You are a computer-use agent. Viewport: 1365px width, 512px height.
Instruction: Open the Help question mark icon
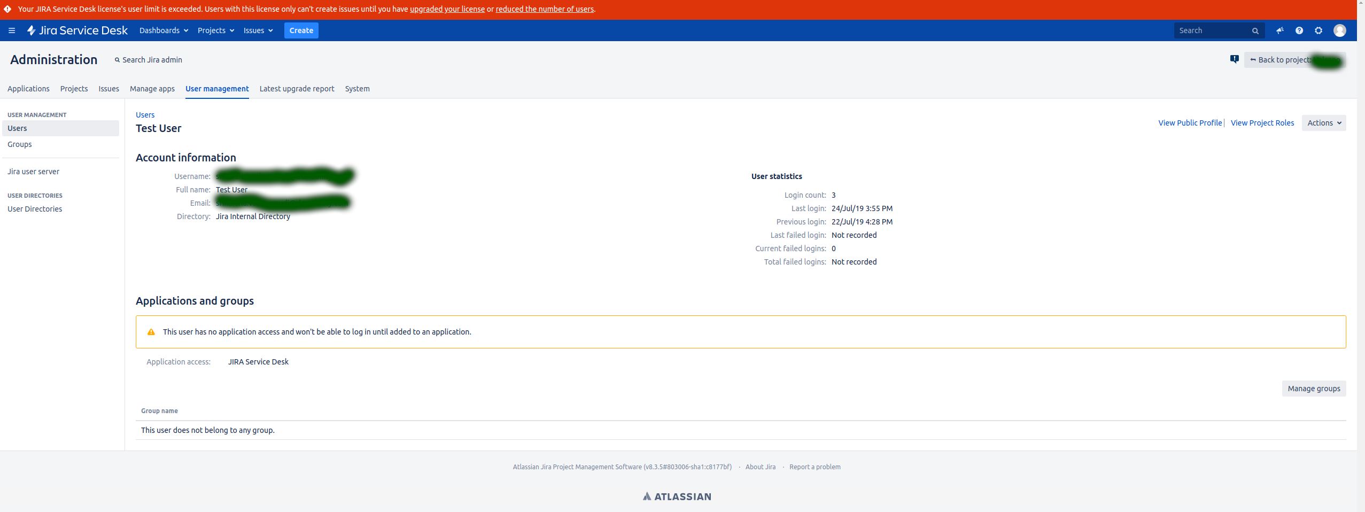tap(1299, 30)
